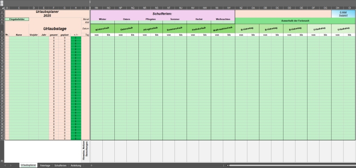Screen dimensions: 356x168
Task: Click outline level 2 button
Action: pos(2,4)
